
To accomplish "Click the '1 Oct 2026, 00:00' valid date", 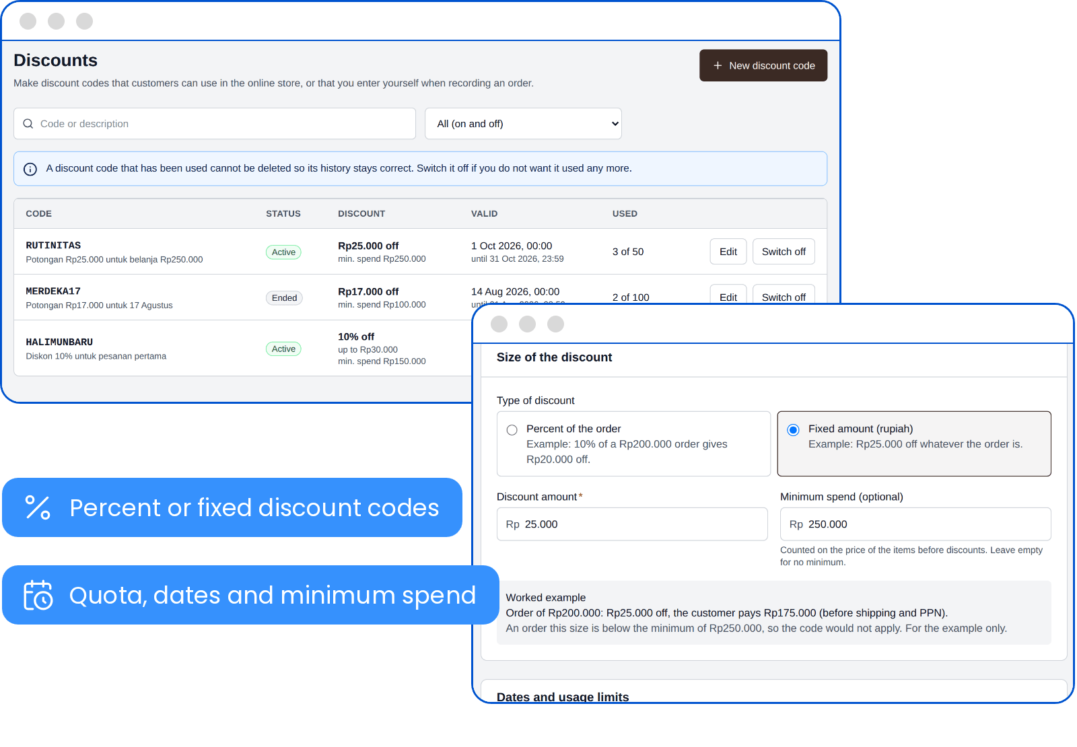I will point(512,246).
